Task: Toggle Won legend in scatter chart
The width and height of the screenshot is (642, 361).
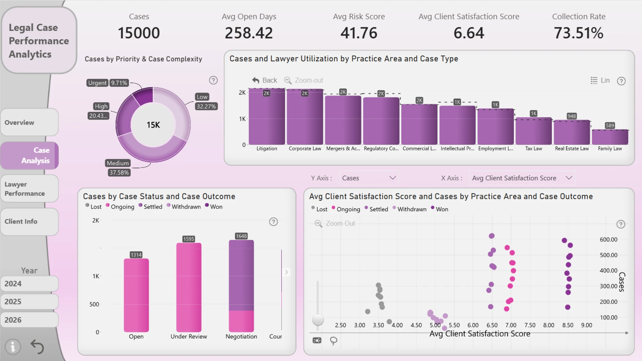Action: tap(439, 209)
